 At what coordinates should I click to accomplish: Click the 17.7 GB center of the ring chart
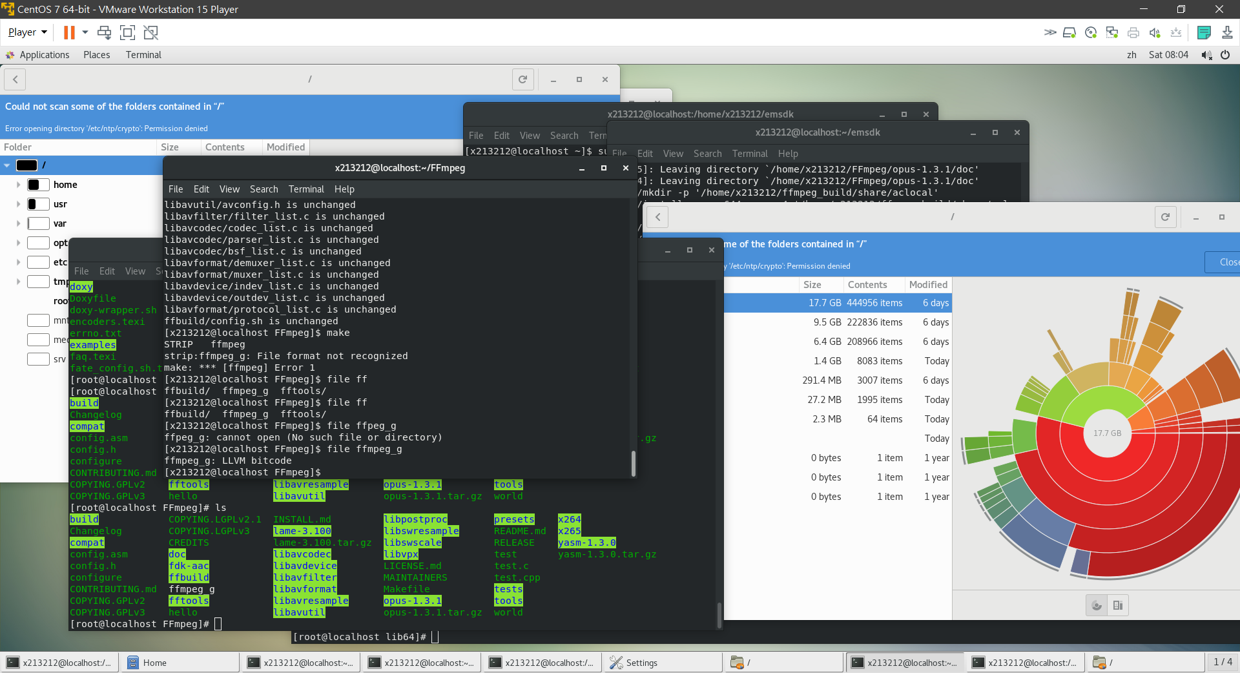1107,433
